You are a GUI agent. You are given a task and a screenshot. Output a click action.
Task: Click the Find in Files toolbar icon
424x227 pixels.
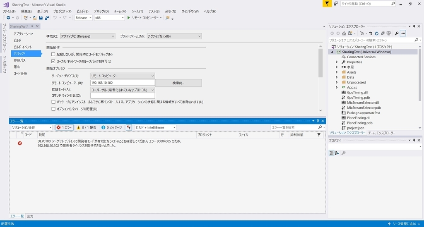[167, 18]
